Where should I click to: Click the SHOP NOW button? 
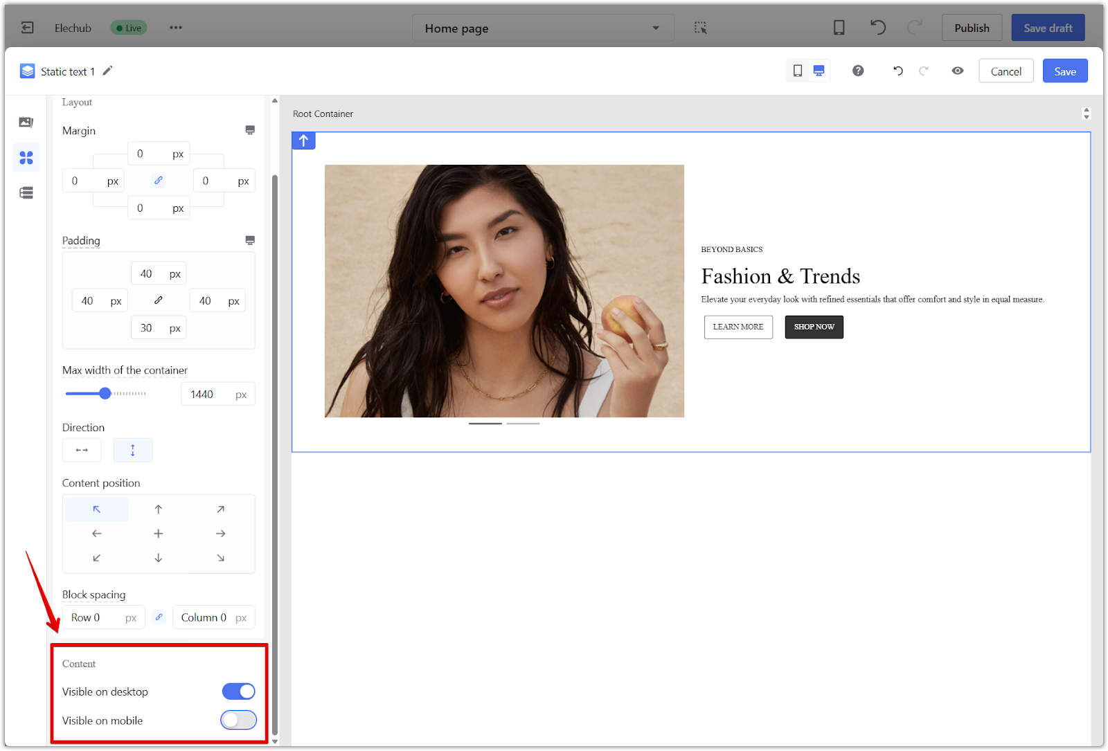(814, 327)
